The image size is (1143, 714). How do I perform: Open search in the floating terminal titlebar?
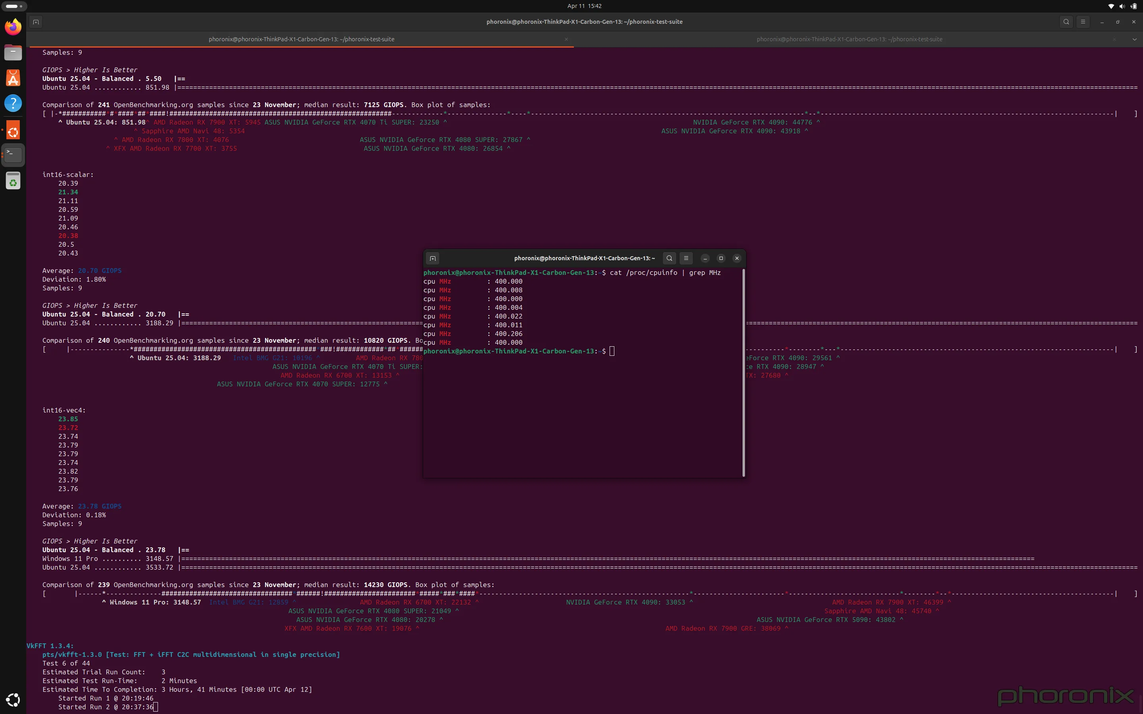669,258
